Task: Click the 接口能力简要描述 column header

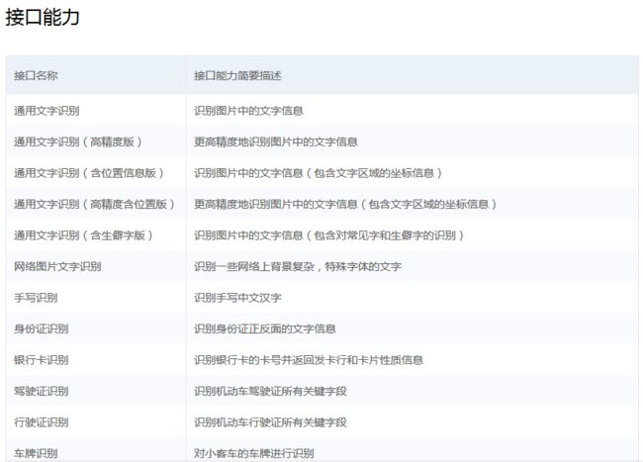Action: tap(237, 75)
